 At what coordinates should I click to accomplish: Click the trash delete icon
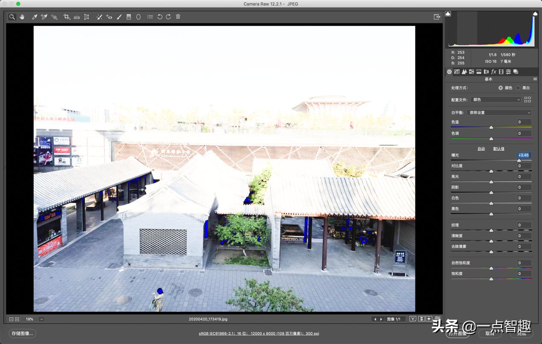(178, 17)
